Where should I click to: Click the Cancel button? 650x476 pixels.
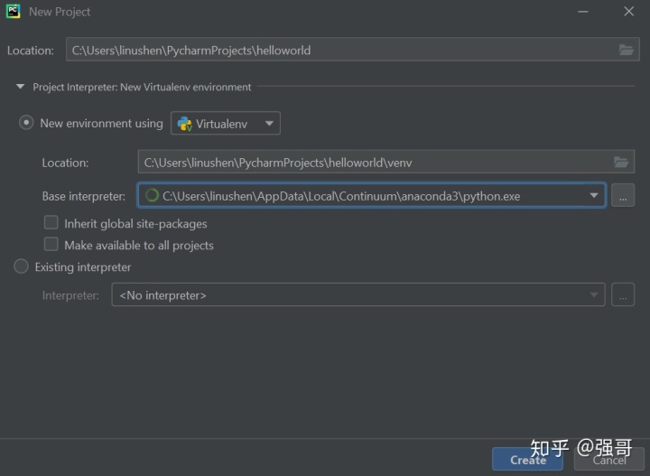click(609, 460)
